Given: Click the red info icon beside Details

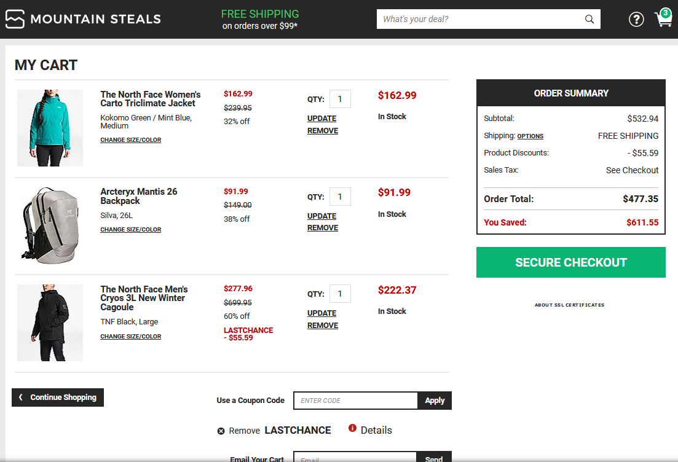Looking at the screenshot, I should [x=352, y=428].
